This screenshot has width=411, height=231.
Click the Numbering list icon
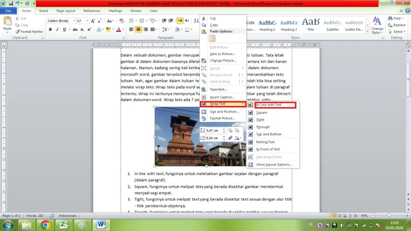(142, 21)
